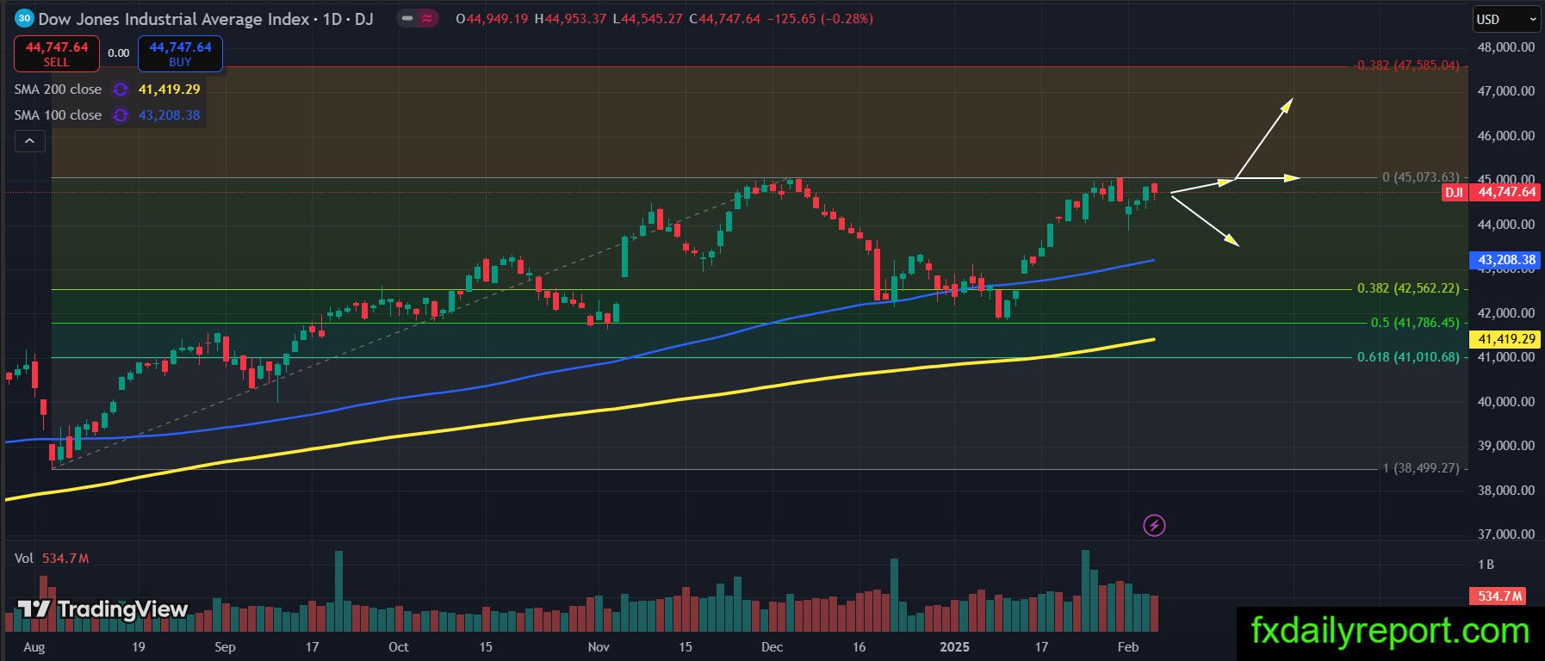The height and width of the screenshot is (661, 1545).
Task: Click the low value L44,545.27
Action: coord(648,19)
